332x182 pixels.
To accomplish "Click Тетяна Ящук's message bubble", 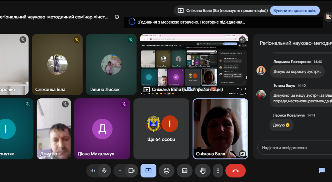I will tap(301, 98).
